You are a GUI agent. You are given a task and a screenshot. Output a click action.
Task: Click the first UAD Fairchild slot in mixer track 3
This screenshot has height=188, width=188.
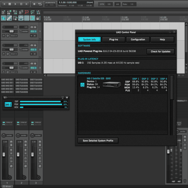pos(36,80)
